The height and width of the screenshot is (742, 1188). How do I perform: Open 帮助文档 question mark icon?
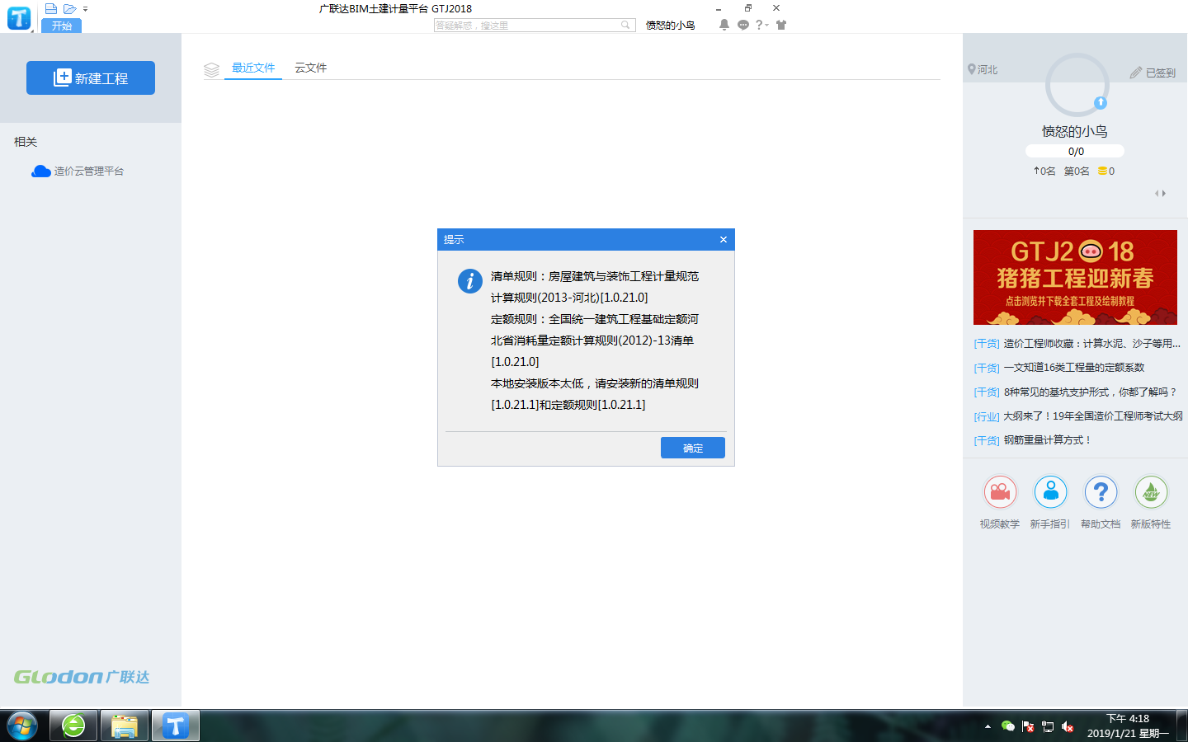[1101, 492]
